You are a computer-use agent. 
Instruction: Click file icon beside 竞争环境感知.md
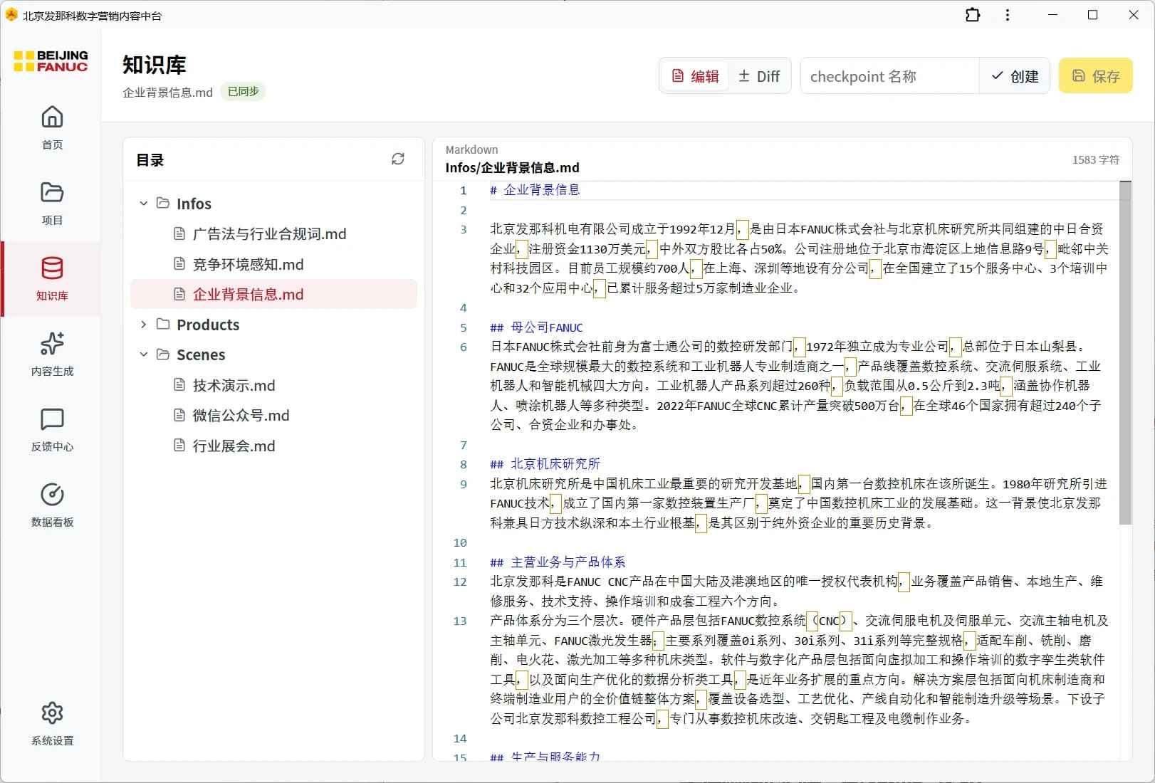179,263
